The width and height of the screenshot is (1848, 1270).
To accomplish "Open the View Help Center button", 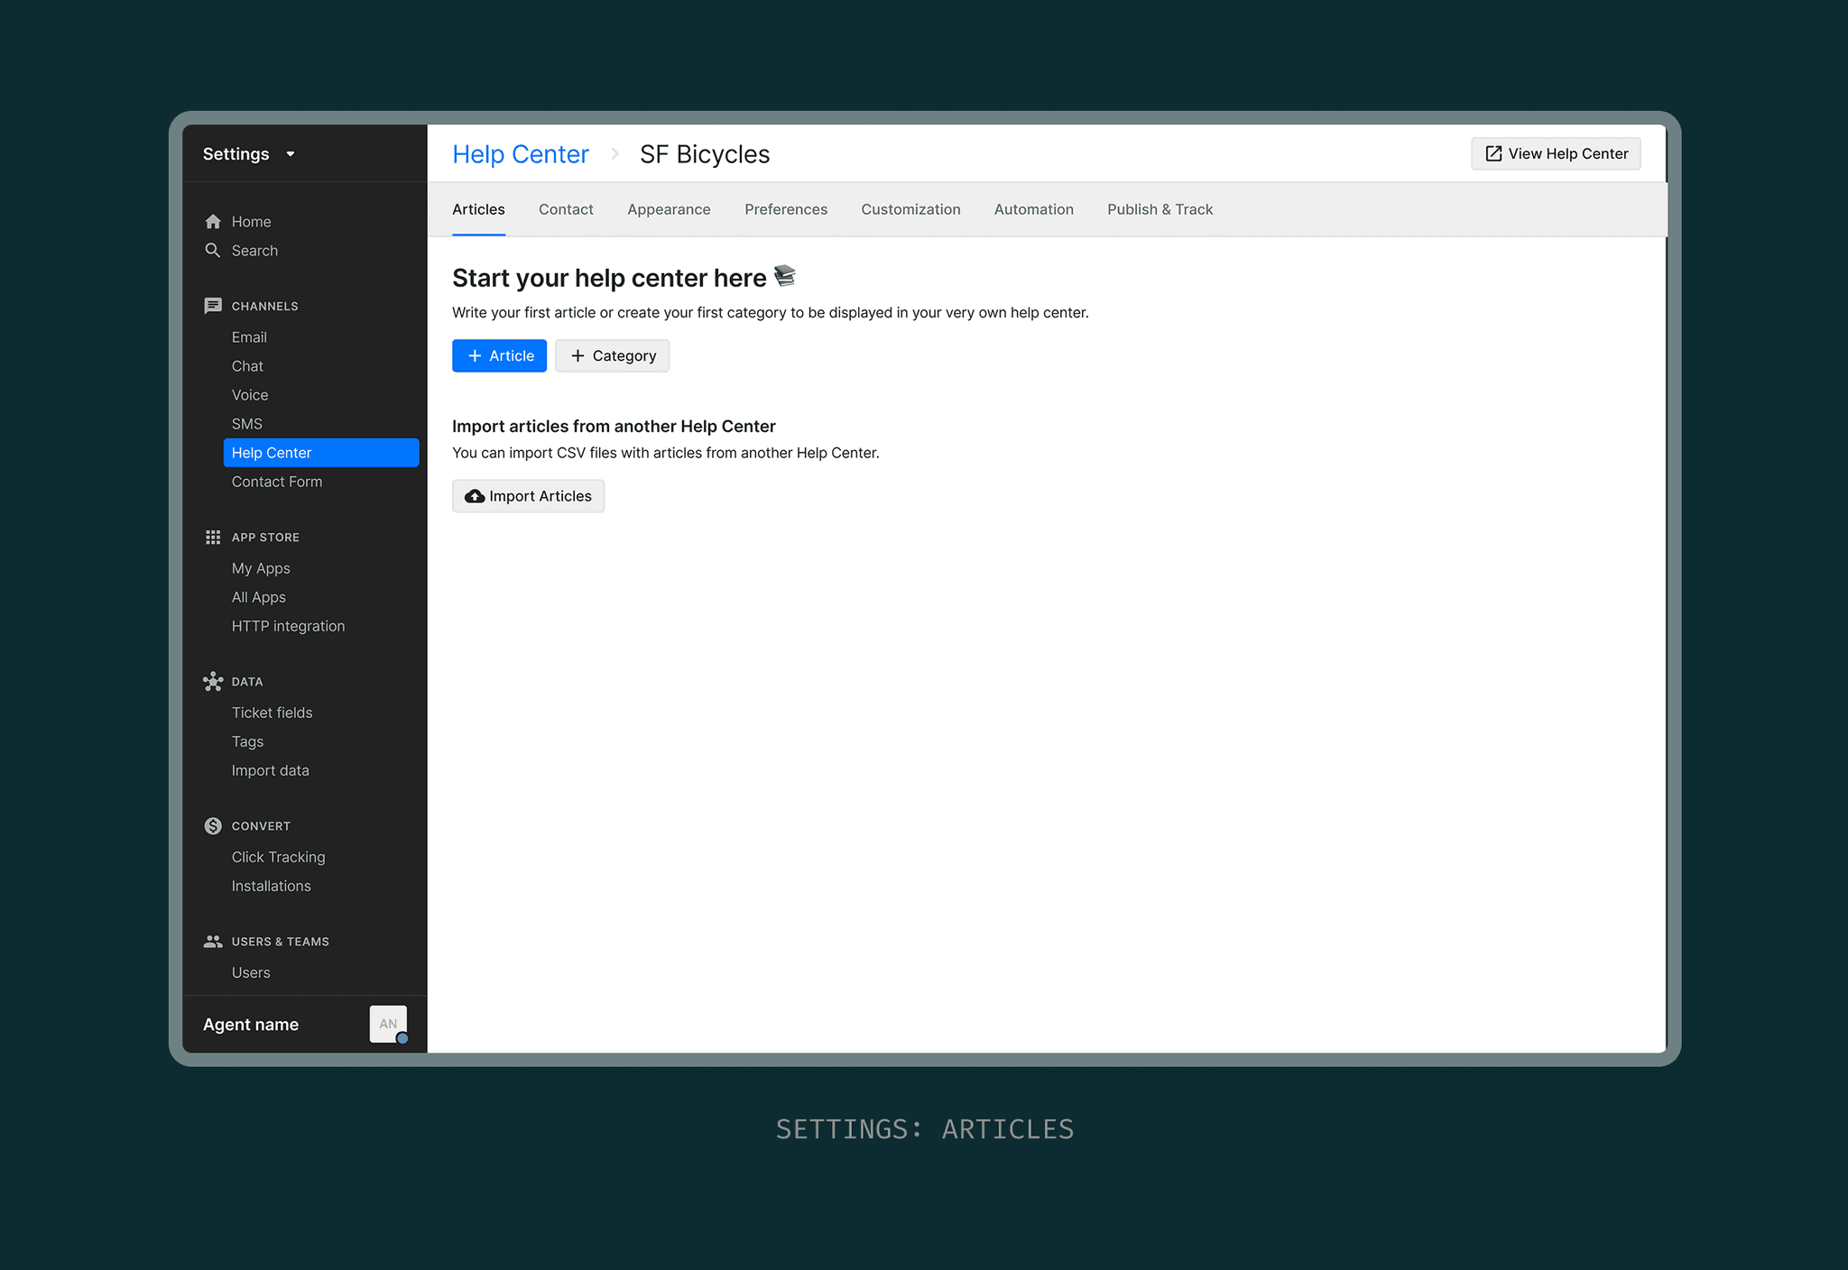I will (1556, 153).
